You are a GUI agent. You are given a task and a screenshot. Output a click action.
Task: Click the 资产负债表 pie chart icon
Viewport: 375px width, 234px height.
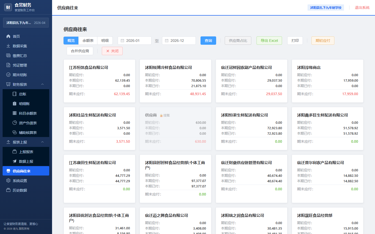15,123
